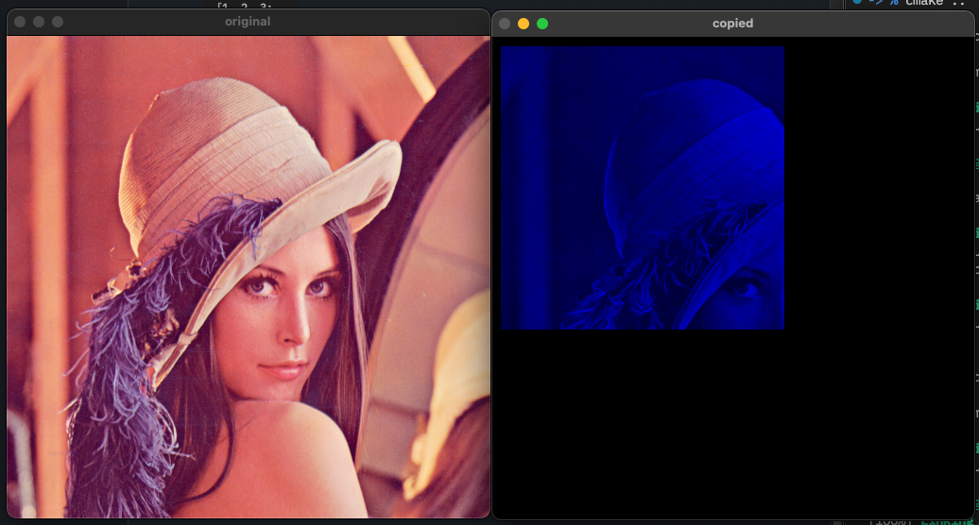This screenshot has height=525, width=979.
Task: Minimize the "original" image window
Action: 39,22
